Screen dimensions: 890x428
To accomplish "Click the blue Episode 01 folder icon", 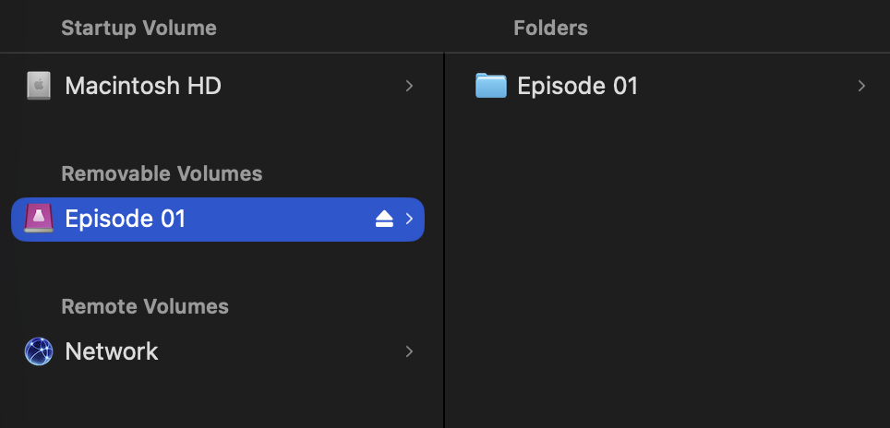I will pos(491,86).
